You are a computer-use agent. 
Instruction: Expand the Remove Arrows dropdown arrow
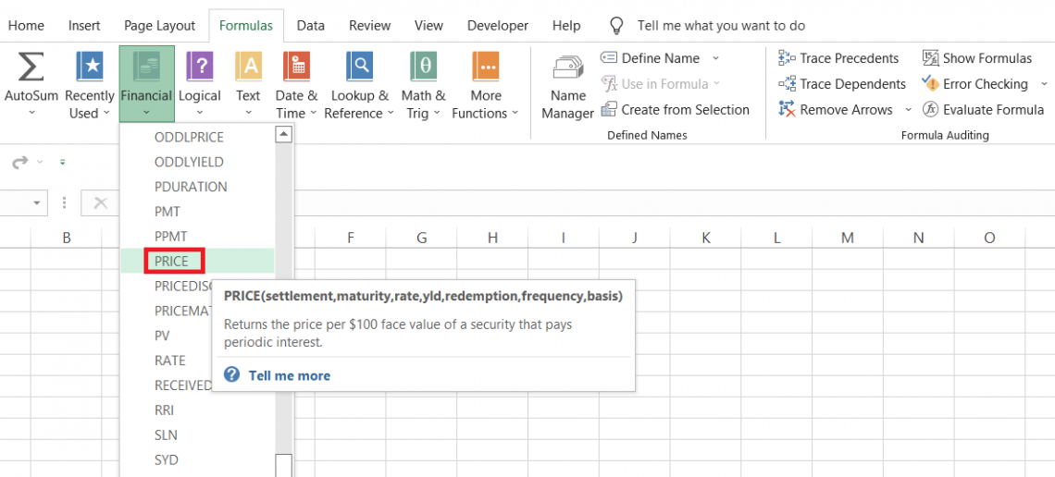click(908, 110)
